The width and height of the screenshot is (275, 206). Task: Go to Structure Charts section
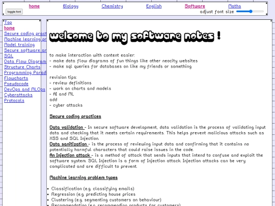[x=22, y=67]
